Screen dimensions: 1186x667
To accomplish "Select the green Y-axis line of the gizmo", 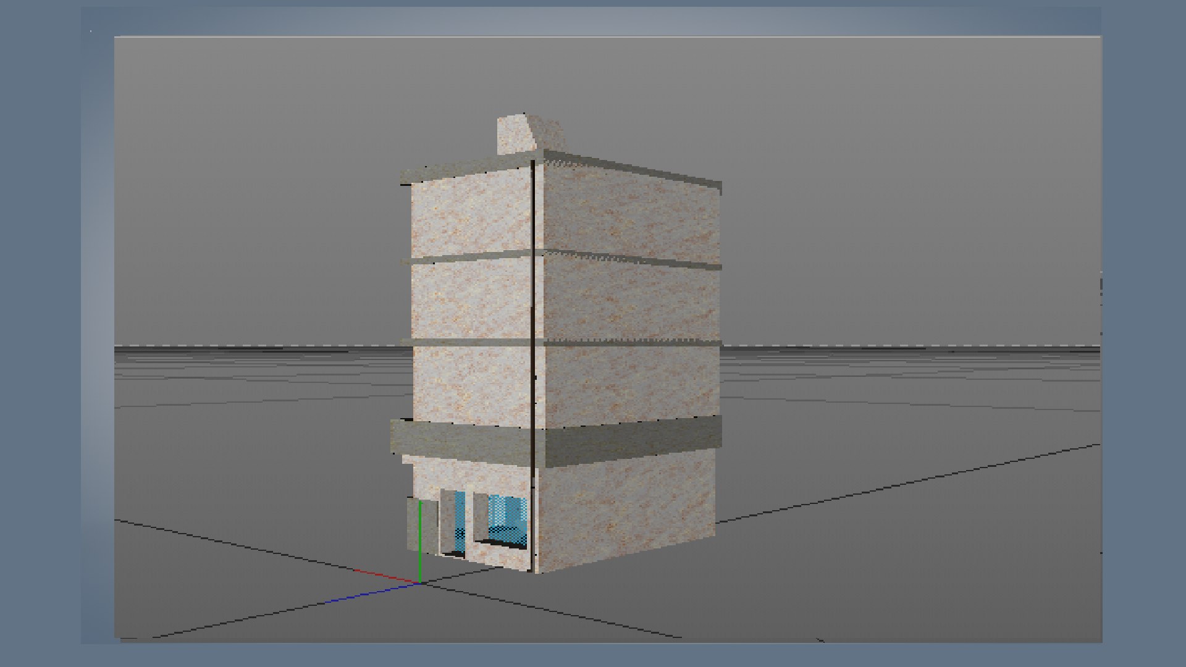I will click(x=420, y=542).
